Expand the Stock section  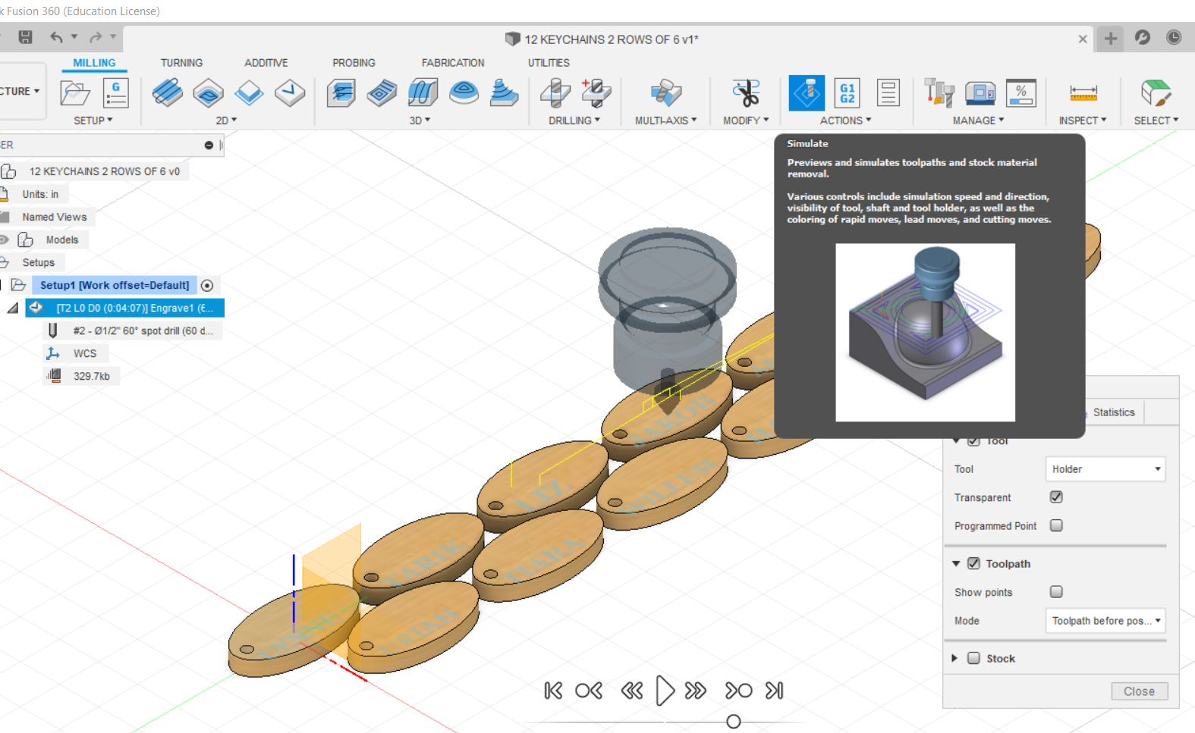[954, 658]
